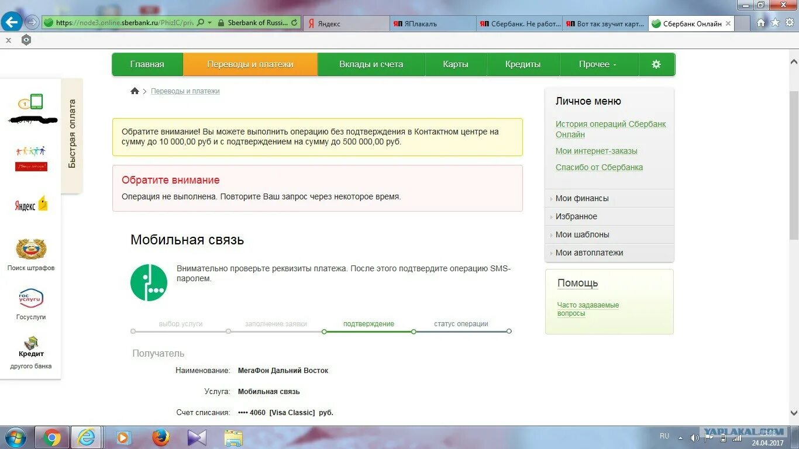This screenshot has width=799, height=449.
Task: Click the browser address bar URL
Action: coord(125,23)
